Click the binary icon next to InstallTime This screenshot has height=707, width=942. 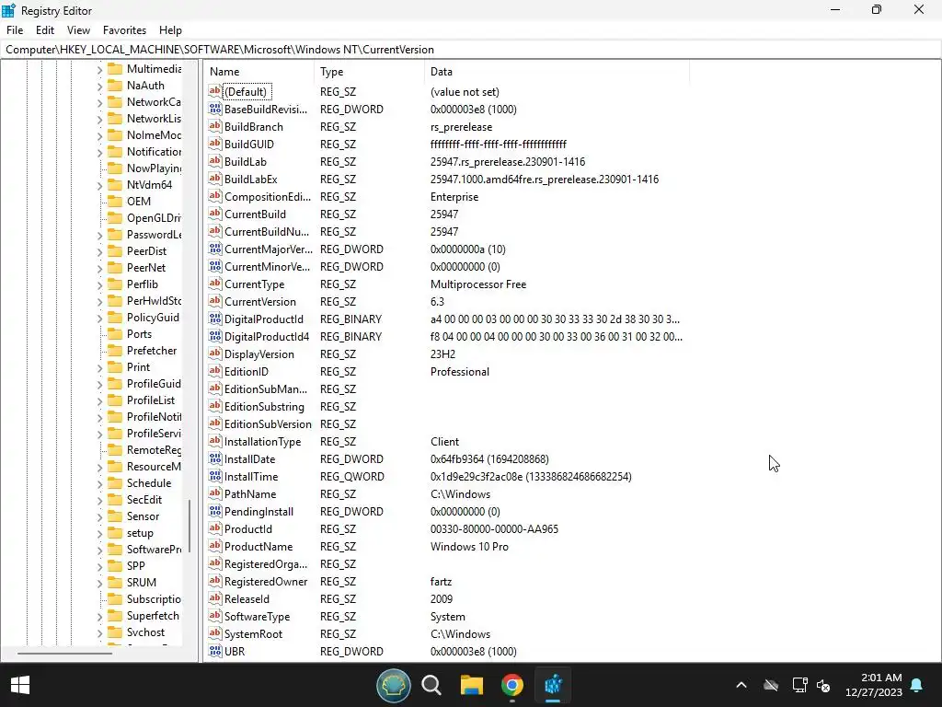point(215,476)
